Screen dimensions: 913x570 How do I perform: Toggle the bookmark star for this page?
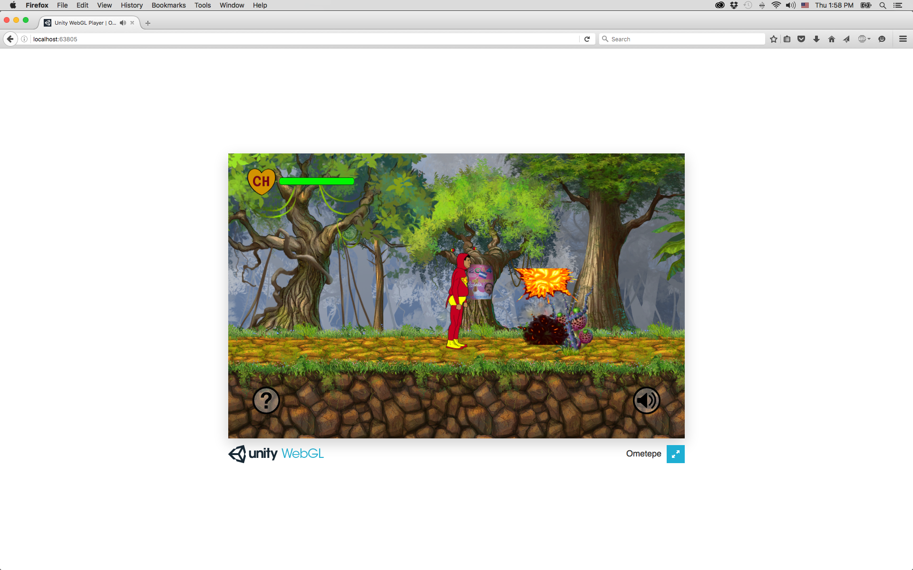(x=773, y=39)
